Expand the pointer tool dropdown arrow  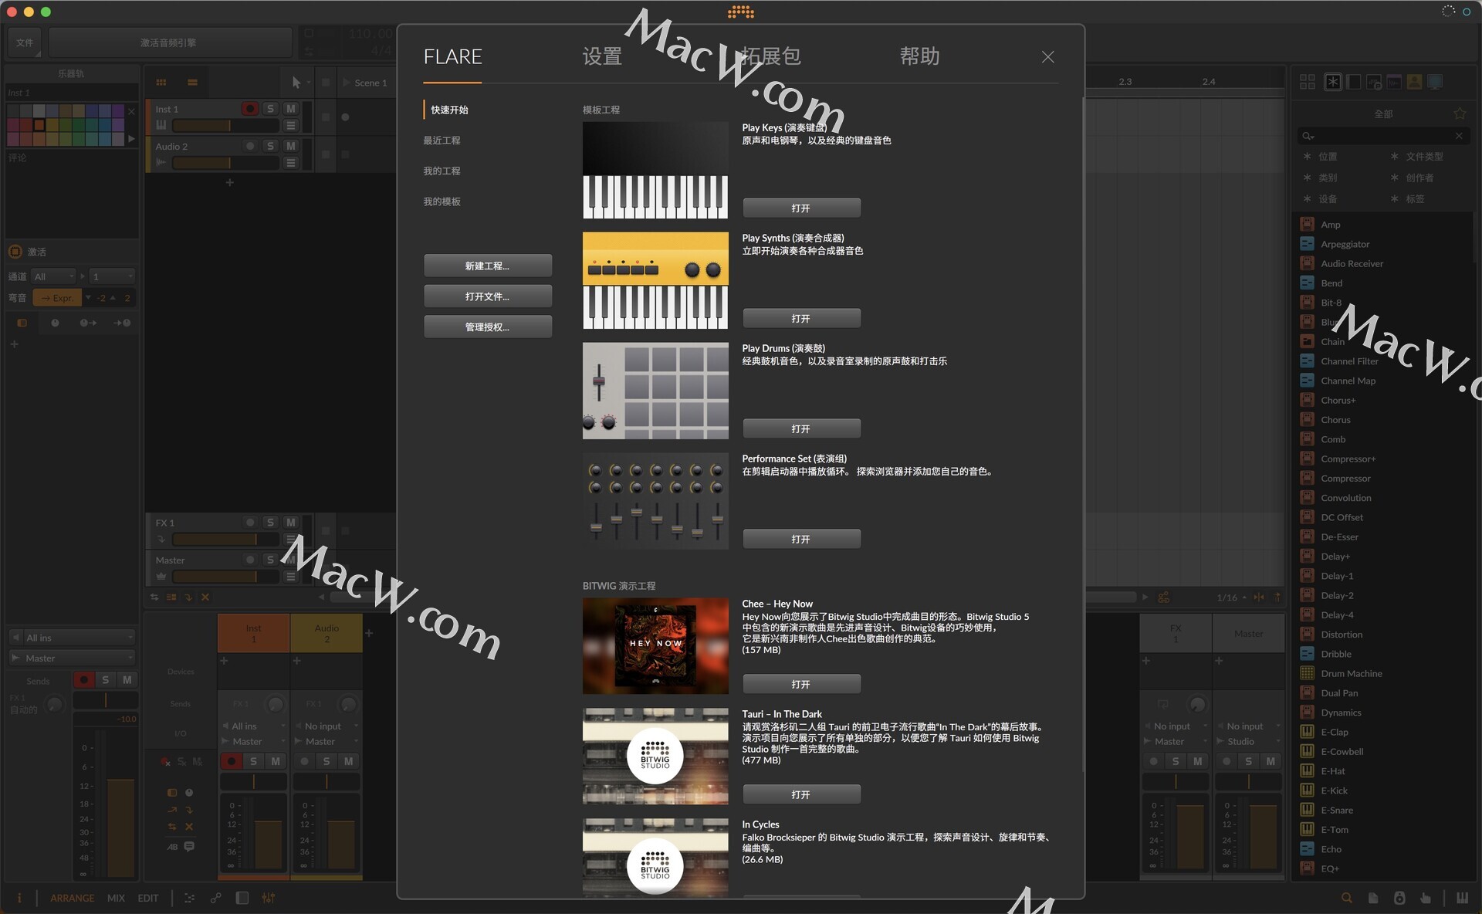tap(308, 83)
